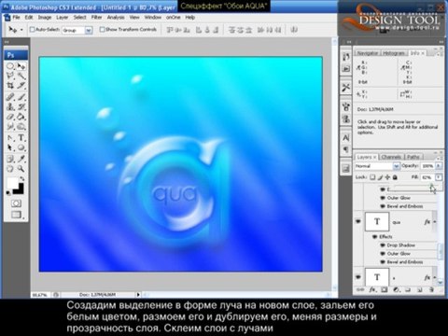This screenshot has height=336, width=448.
Task: Open status bar document info arrow
Action: (x=138, y=294)
